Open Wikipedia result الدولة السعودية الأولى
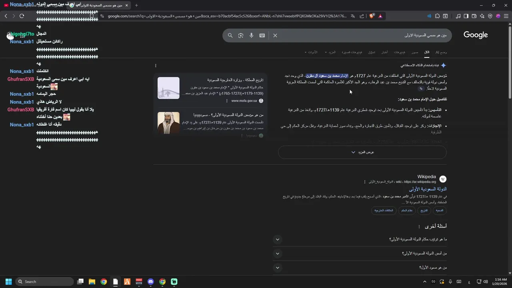The width and height of the screenshot is (512, 288). [x=428, y=189]
